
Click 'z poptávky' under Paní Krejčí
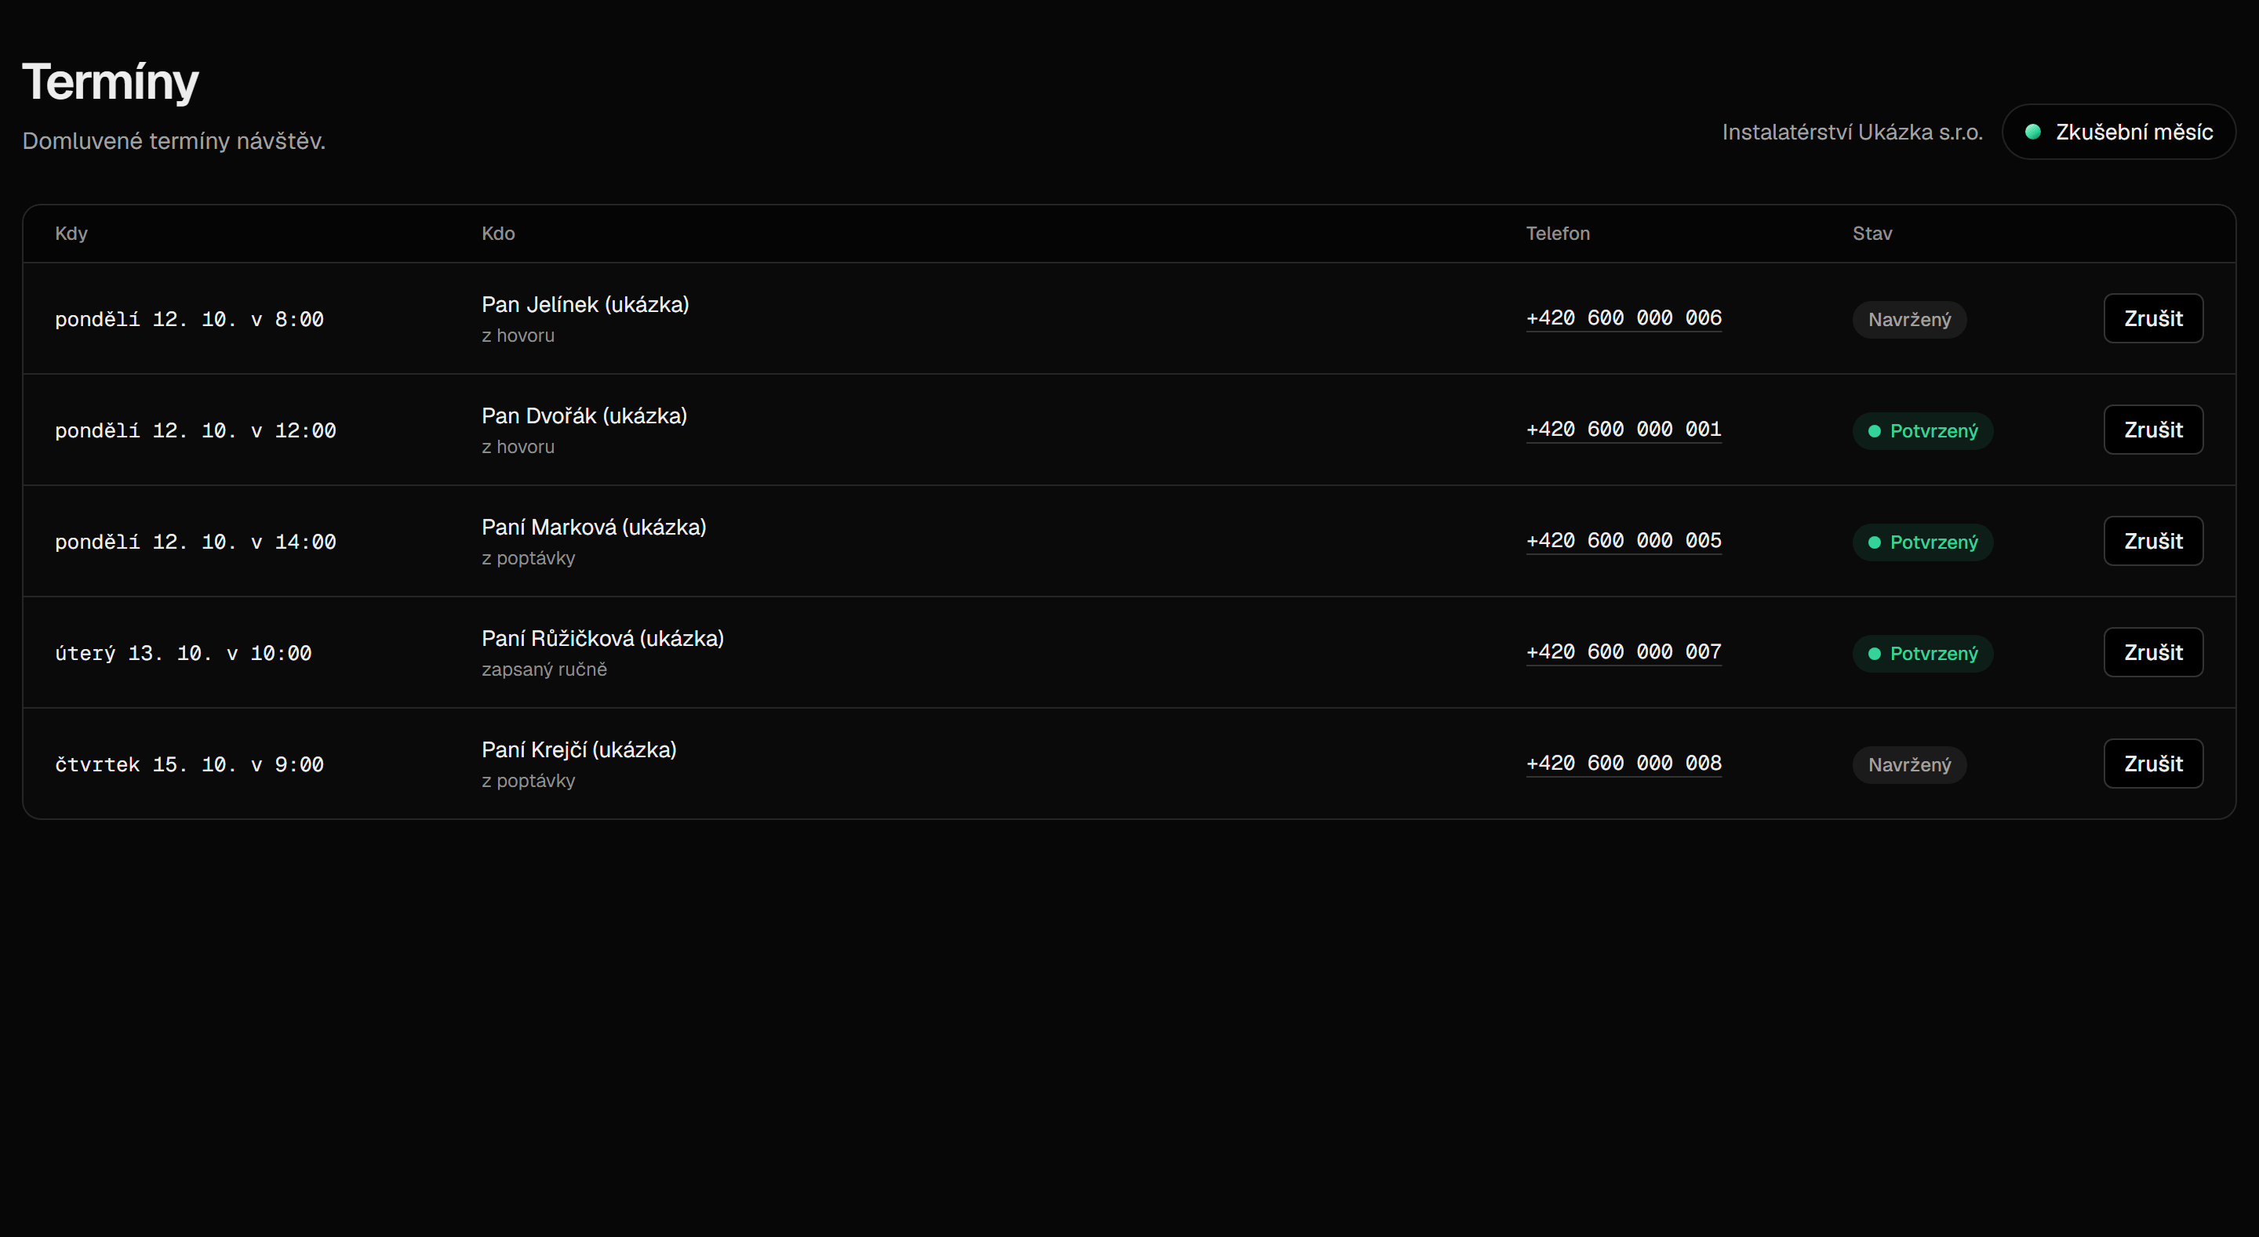coord(528,781)
